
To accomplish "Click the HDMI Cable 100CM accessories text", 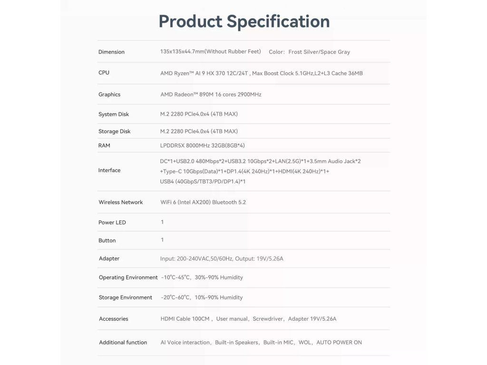I will pos(185,319).
